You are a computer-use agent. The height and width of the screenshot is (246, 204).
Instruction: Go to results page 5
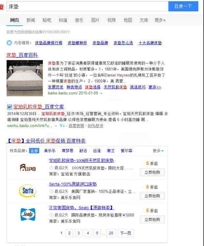97,233
